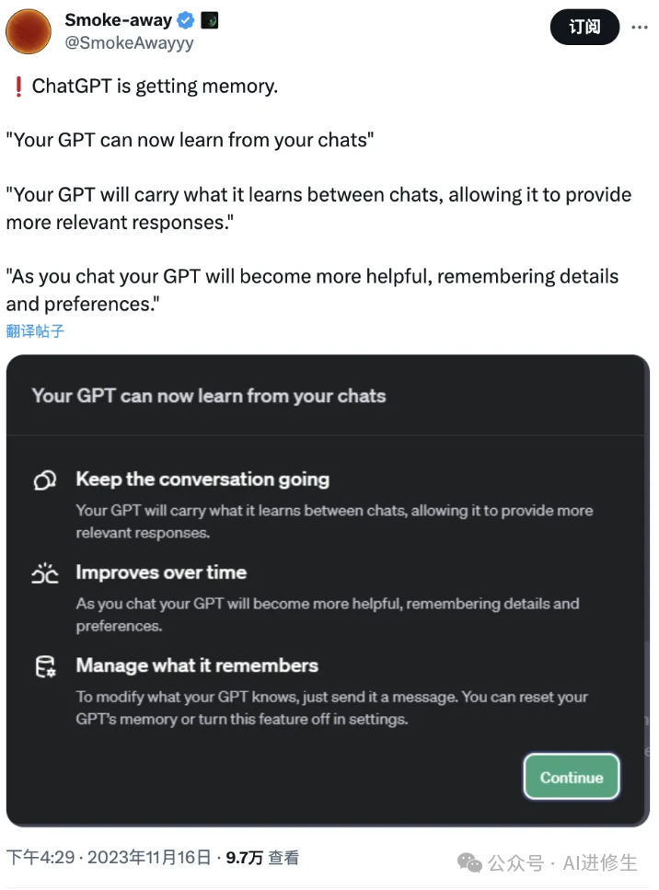Click the Keep the conversation going heading
The width and height of the screenshot is (659, 890).
(202, 480)
